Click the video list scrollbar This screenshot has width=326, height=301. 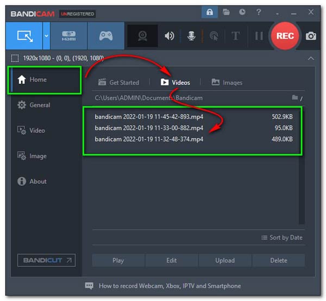[302, 166]
